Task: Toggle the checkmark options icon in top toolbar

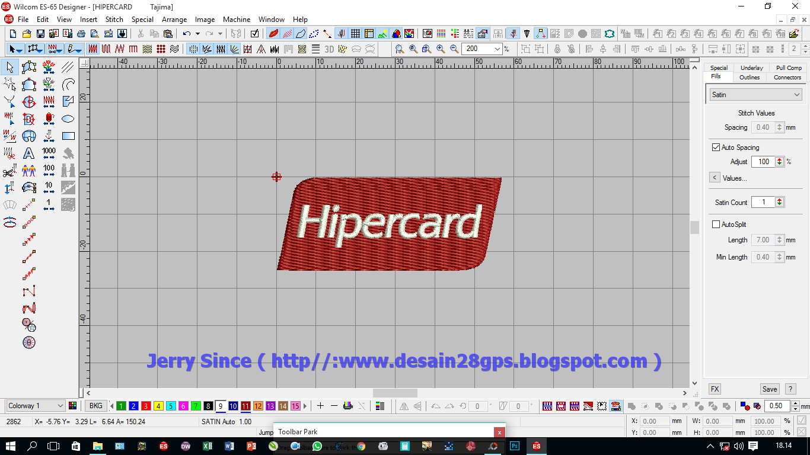Action: 254,34
